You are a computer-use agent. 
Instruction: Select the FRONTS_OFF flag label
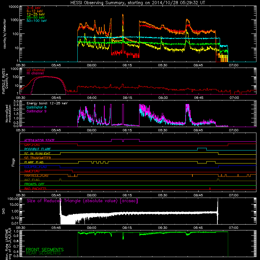pyautogui.click(x=34, y=184)
